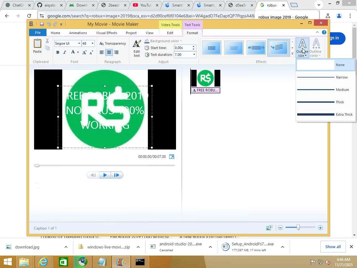357x268 pixels.
Task: Switch to the Video Tools Edit tab
Action: pyautogui.click(x=170, y=33)
